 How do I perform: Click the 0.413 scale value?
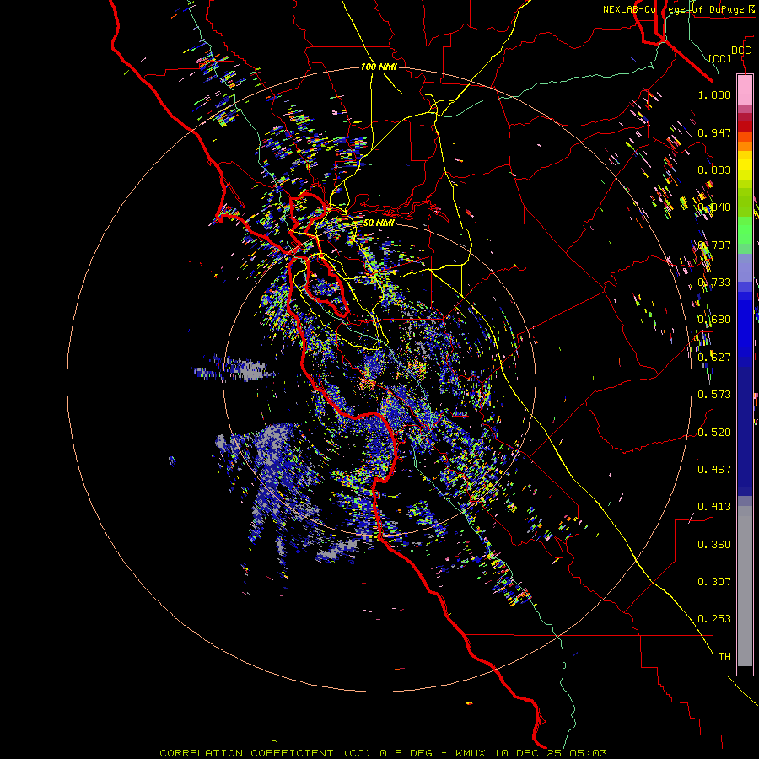[x=714, y=507]
